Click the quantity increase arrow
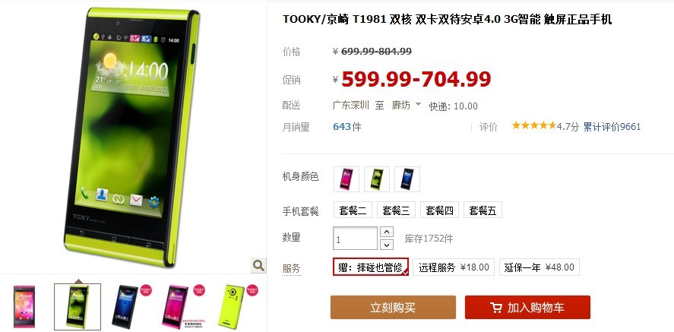This screenshot has width=674, height=332. [x=388, y=232]
